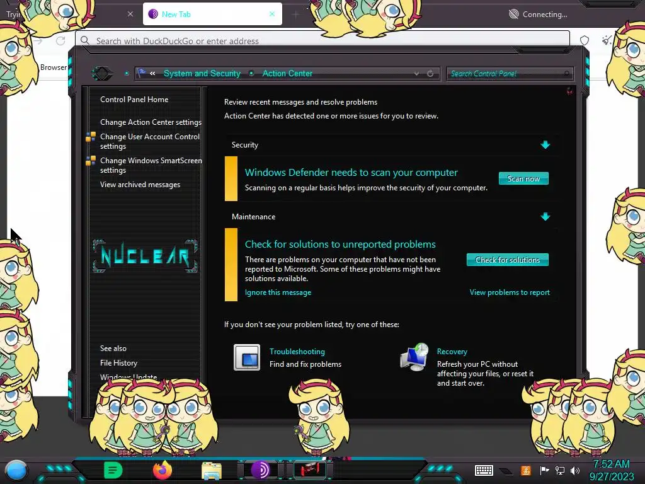645x484 pixels.
Task: Open Change Windows SmartScreen settings
Action: [151, 165]
